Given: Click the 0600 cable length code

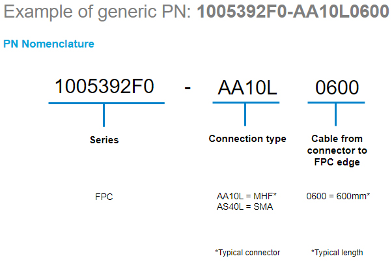Looking at the screenshot, I should [x=337, y=87].
